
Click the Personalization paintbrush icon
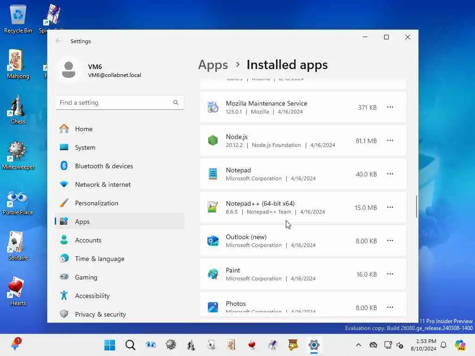[x=64, y=203]
